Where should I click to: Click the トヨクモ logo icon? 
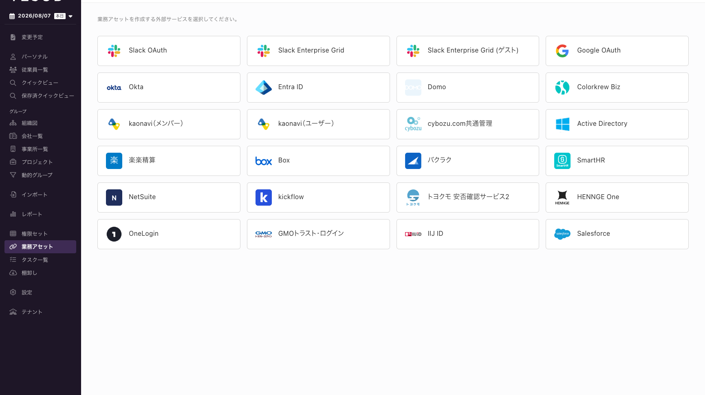[413, 197]
